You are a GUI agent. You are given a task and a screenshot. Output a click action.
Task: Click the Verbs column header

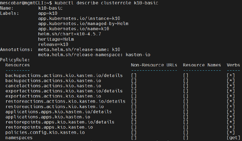tap(233, 65)
